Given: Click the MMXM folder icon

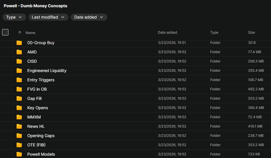Looking at the screenshot, I should pos(19,117).
